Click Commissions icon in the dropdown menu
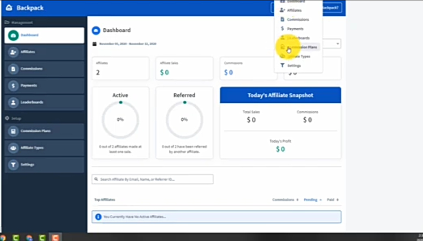Screen dimensions: 423x241 (282, 19)
